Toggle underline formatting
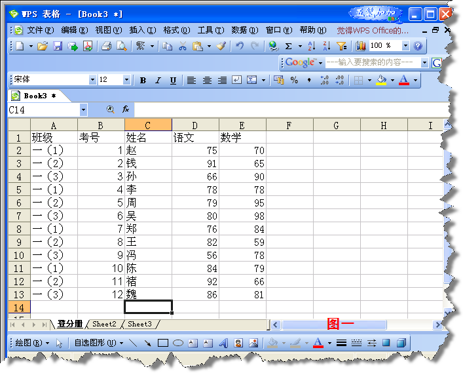463x373 pixels. pos(173,80)
